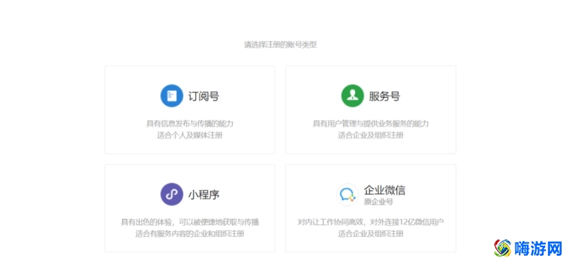Click 具有信息发布与传播的能力 description
568x265 pixels.
click(190, 124)
